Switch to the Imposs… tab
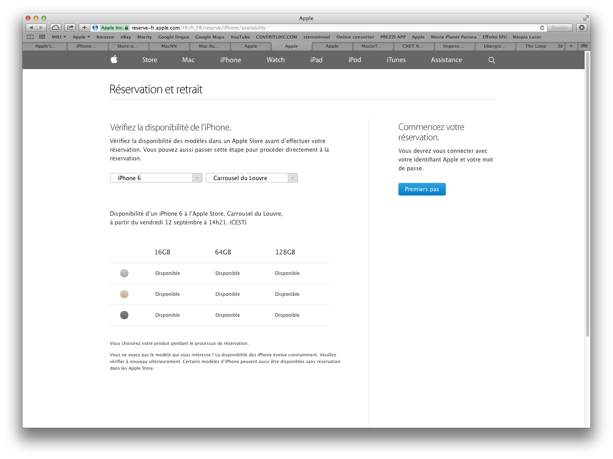Image resolution: width=613 pixels, height=459 pixels. tap(453, 46)
